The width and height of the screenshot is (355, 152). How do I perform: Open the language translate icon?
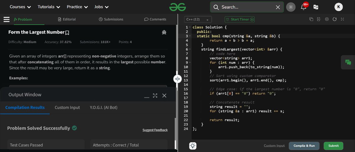click(316, 7)
